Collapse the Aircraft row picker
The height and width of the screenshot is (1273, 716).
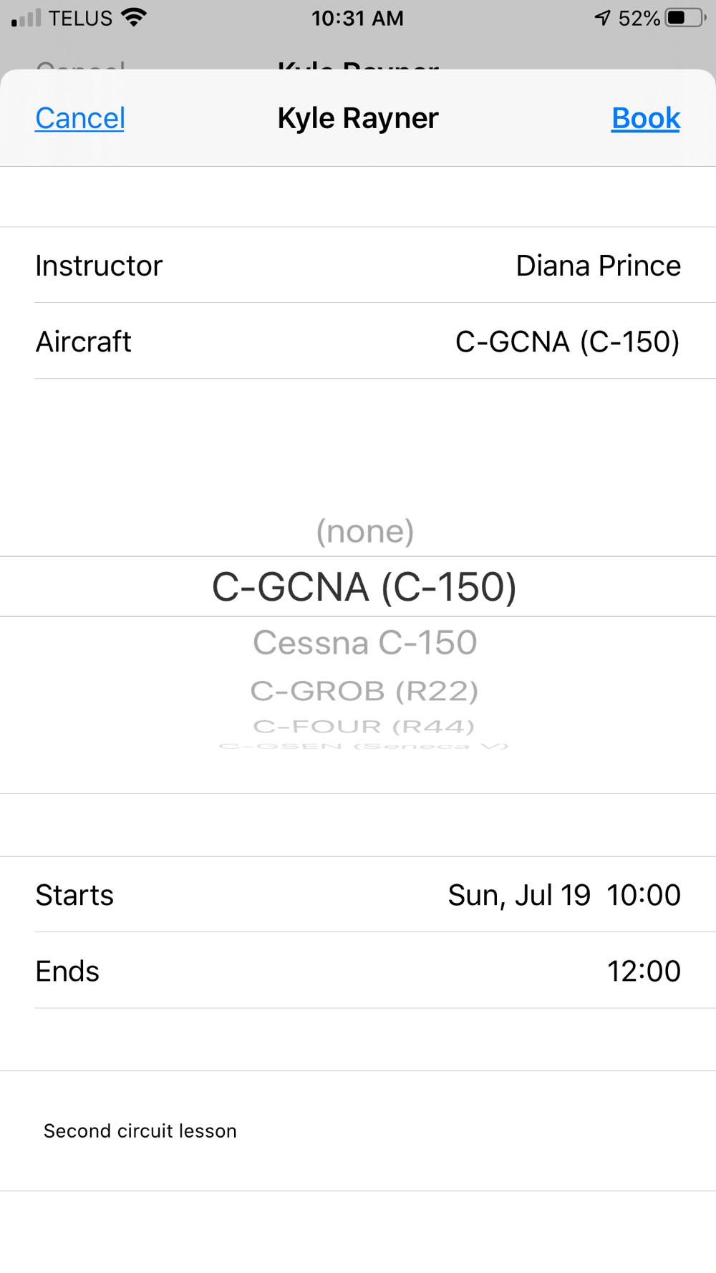[358, 342]
